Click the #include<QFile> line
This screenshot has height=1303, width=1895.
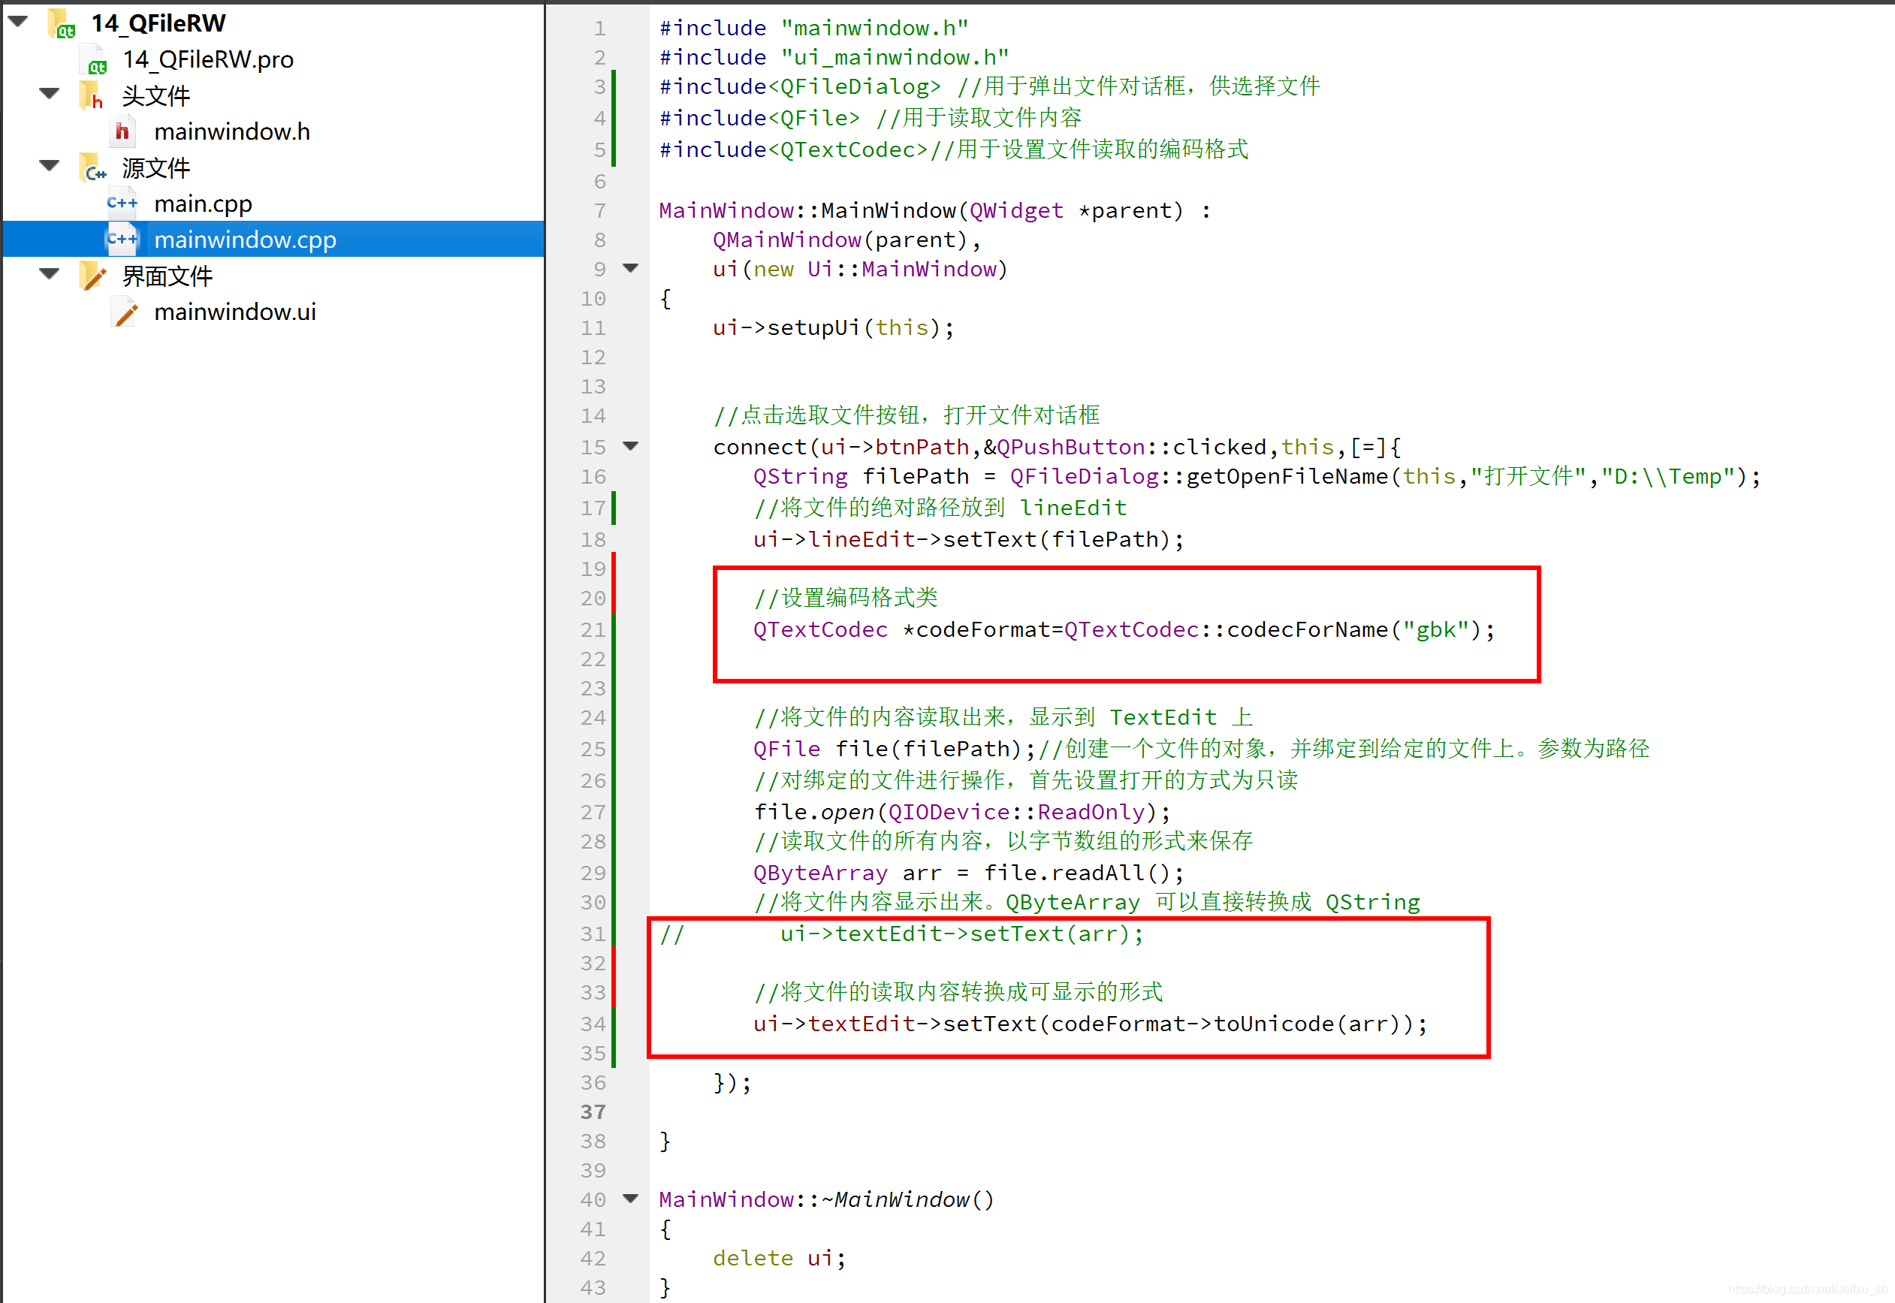[x=871, y=119]
